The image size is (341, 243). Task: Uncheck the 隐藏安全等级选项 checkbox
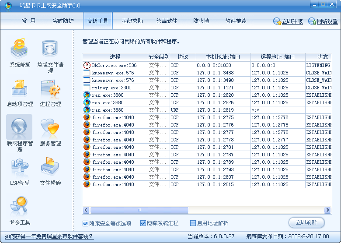[86, 223]
